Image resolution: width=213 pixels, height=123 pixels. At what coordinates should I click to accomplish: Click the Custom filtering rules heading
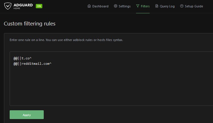(x=30, y=24)
